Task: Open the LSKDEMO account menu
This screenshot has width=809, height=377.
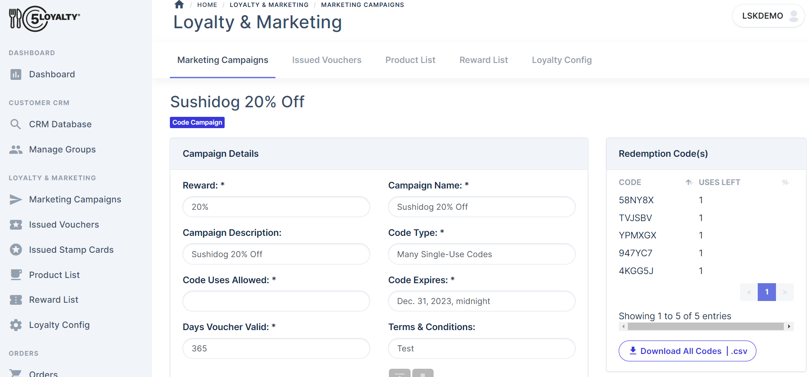Action: click(768, 15)
